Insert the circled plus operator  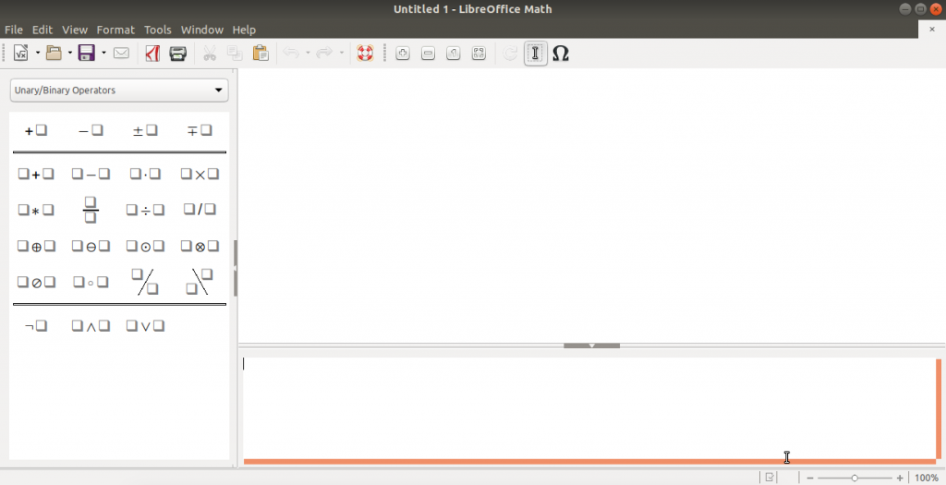point(36,246)
